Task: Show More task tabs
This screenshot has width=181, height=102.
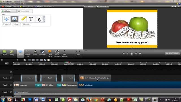Action: click(78, 53)
